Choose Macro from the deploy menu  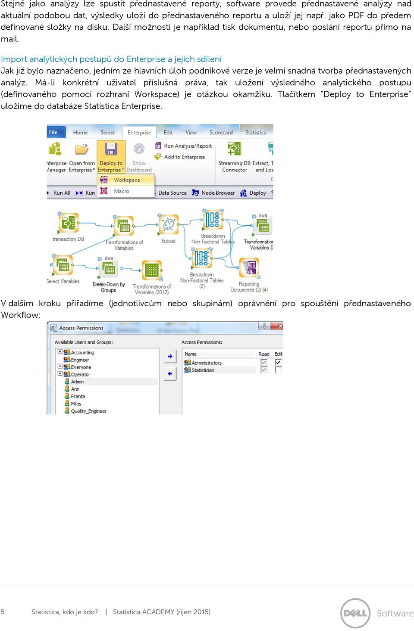point(126,191)
